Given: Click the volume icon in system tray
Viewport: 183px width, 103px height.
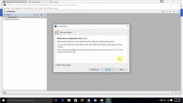Looking at the screenshot, I should click(x=165, y=100).
